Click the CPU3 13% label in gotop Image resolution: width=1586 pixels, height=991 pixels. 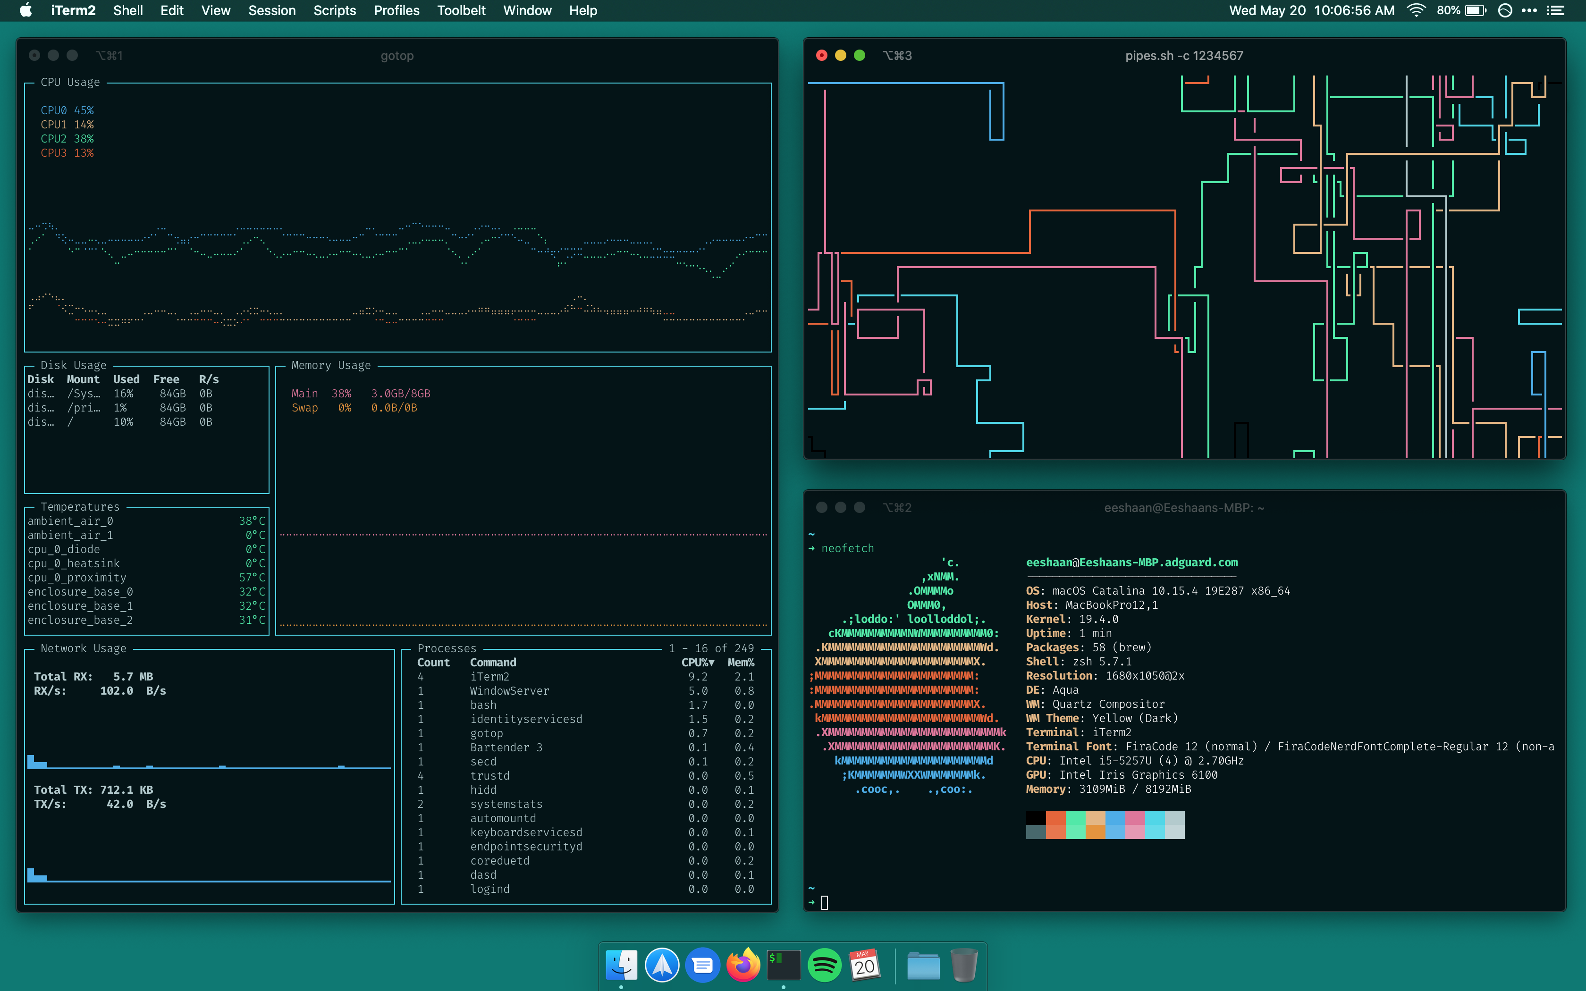[67, 153]
